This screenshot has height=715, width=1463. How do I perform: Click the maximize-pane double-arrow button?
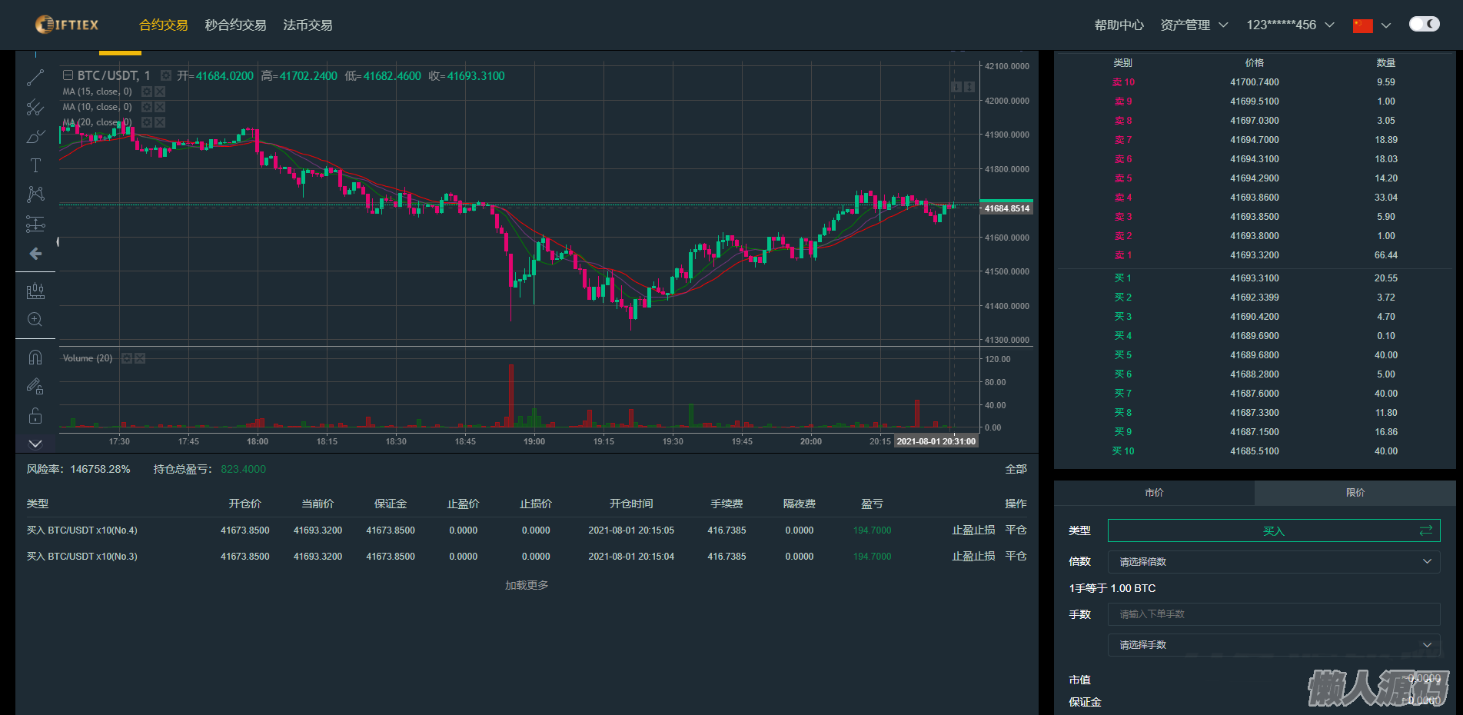tap(969, 87)
